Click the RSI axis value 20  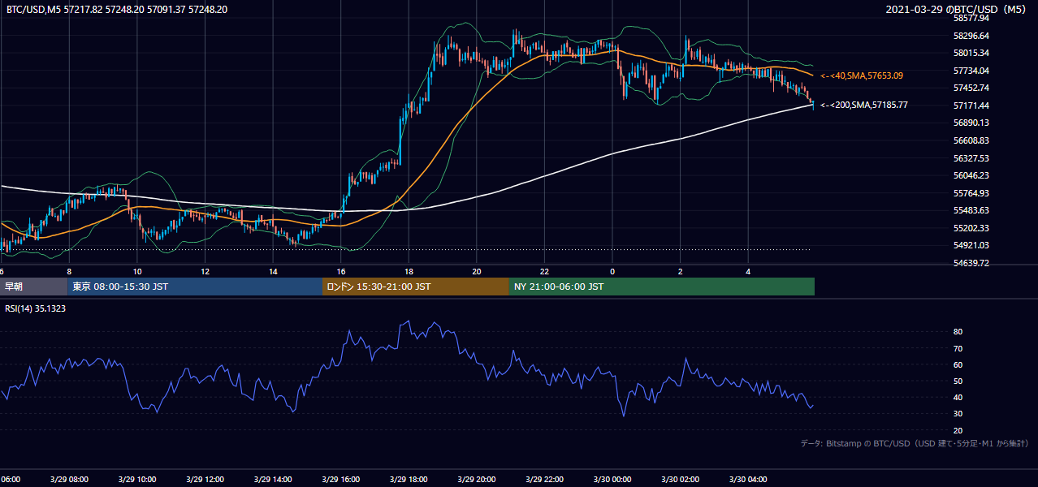click(958, 430)
